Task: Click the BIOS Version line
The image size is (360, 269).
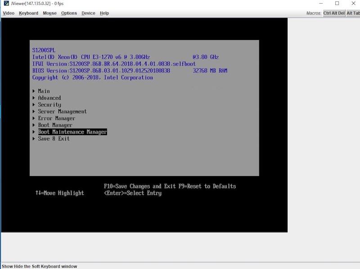Action: (x=101, y=71)
